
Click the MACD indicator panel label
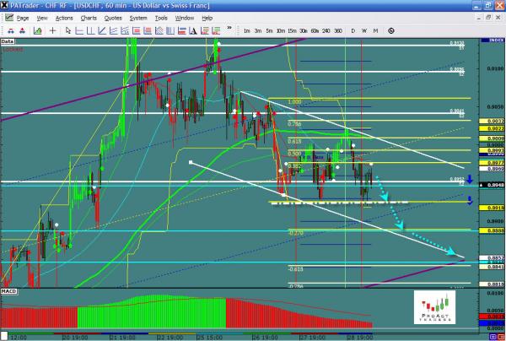pos(8,292)
